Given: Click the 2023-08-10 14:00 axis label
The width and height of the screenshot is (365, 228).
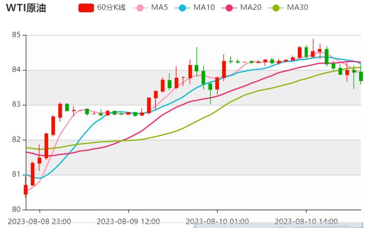Looking at the screenshot, I should point(306,221).
